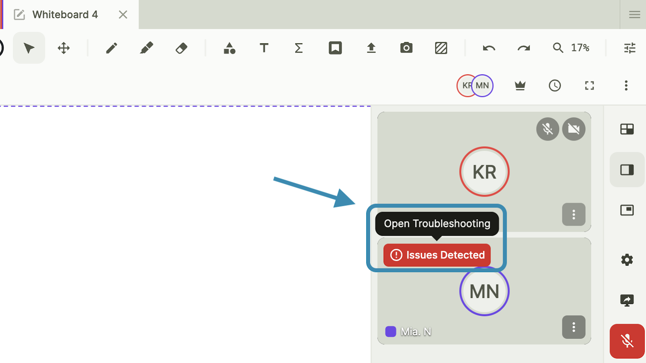Select the Highlighter tool
The width and height of the screenshot is (646, 363).
[146, 48]
